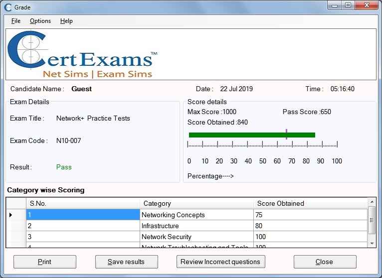This screenshot has height=278, width=382.
Task: Click the green Pass result text
Action: [64, 167]
